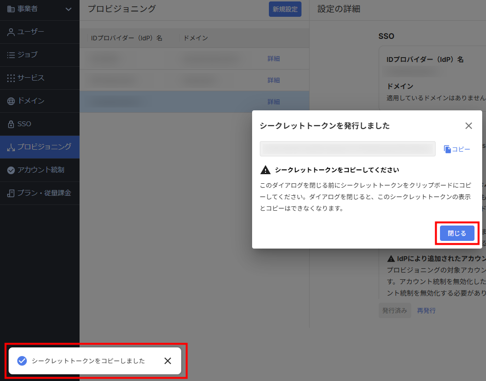Click the 発行済み button
486x381 pixels.
394,310
